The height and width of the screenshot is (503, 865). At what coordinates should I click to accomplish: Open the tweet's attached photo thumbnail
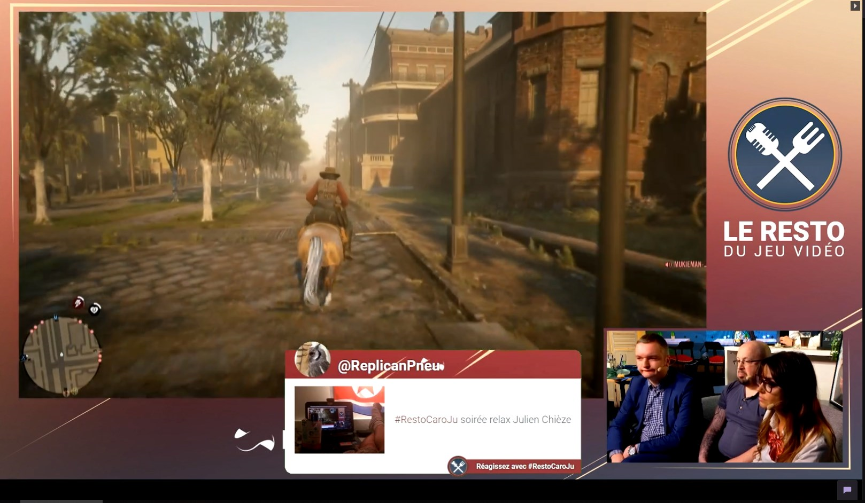coord(339,420)
